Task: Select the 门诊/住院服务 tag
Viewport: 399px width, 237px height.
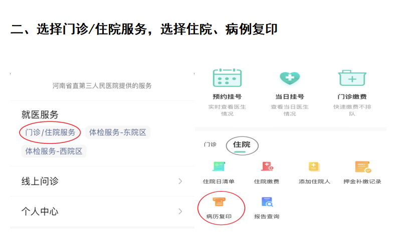Action: pos(50,132)
